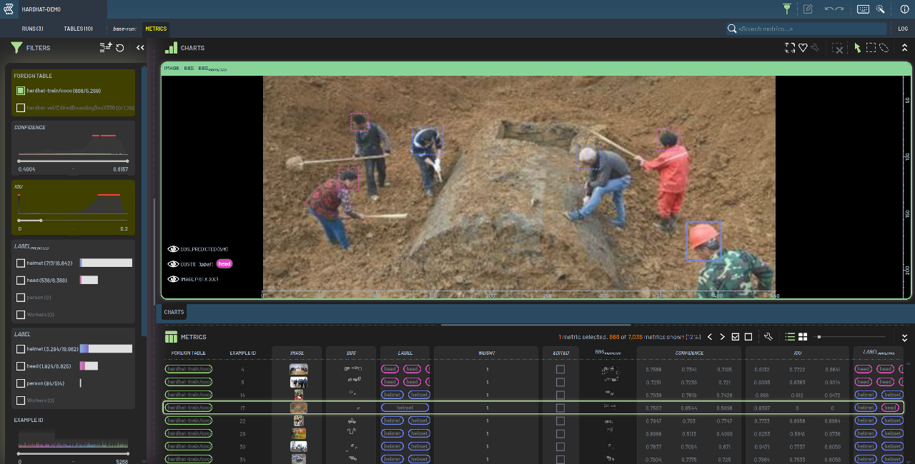Click the Search metrics input field
This screenshot has height=464, width=915.
point(808,29)
